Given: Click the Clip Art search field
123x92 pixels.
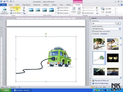Looking at the screenshot, I should click(104, 23).
